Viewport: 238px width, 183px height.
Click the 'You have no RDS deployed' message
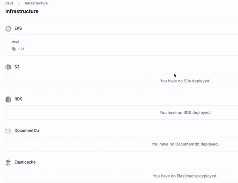(185, 112)
